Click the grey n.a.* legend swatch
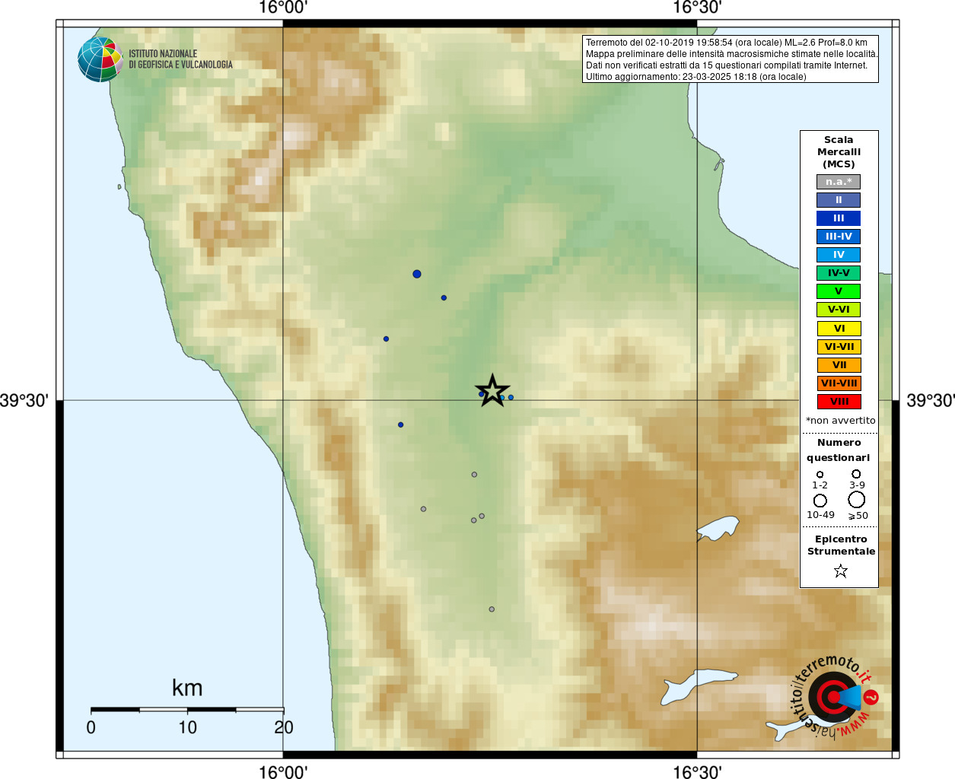 [x=839, y=182]
